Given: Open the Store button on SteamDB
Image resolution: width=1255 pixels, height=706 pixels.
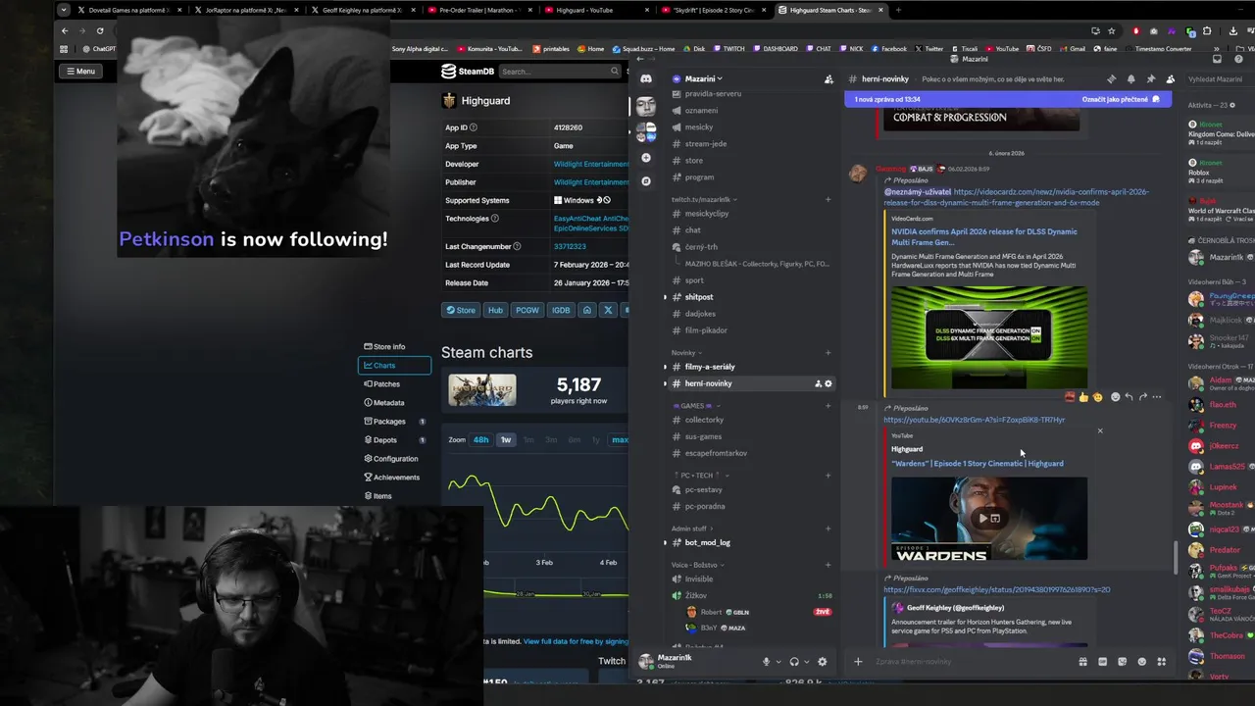Looking at the screenshot, I should (461, 310).
